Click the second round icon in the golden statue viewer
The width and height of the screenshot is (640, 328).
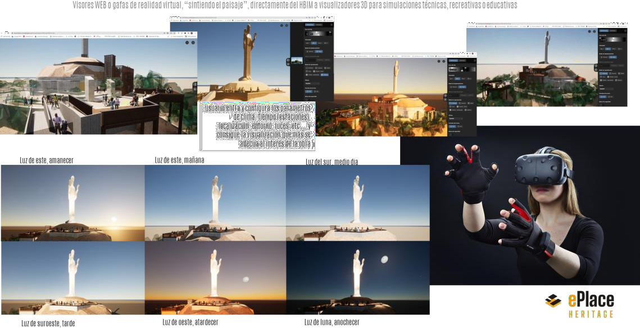[287, 25]
